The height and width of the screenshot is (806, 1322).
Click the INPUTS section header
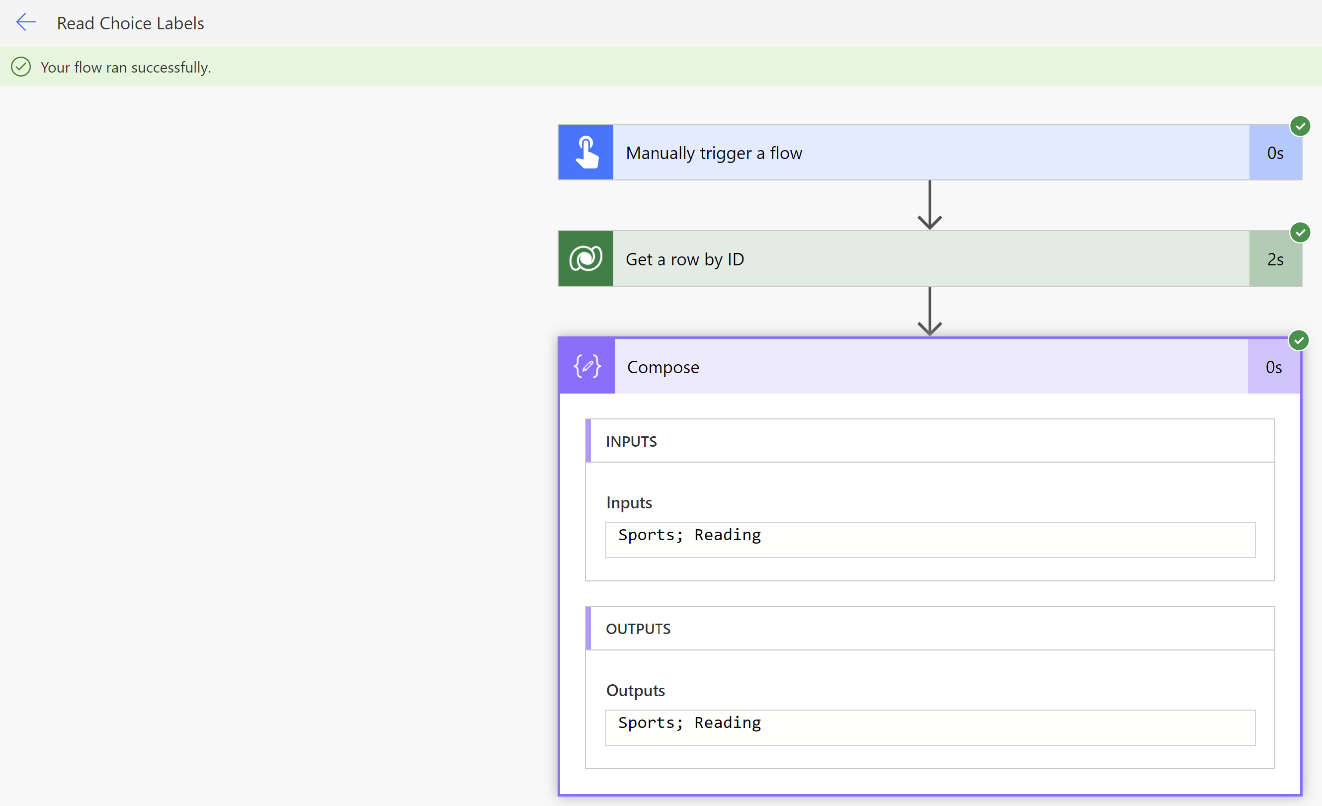pyautogui.click(x=631, y=441)
